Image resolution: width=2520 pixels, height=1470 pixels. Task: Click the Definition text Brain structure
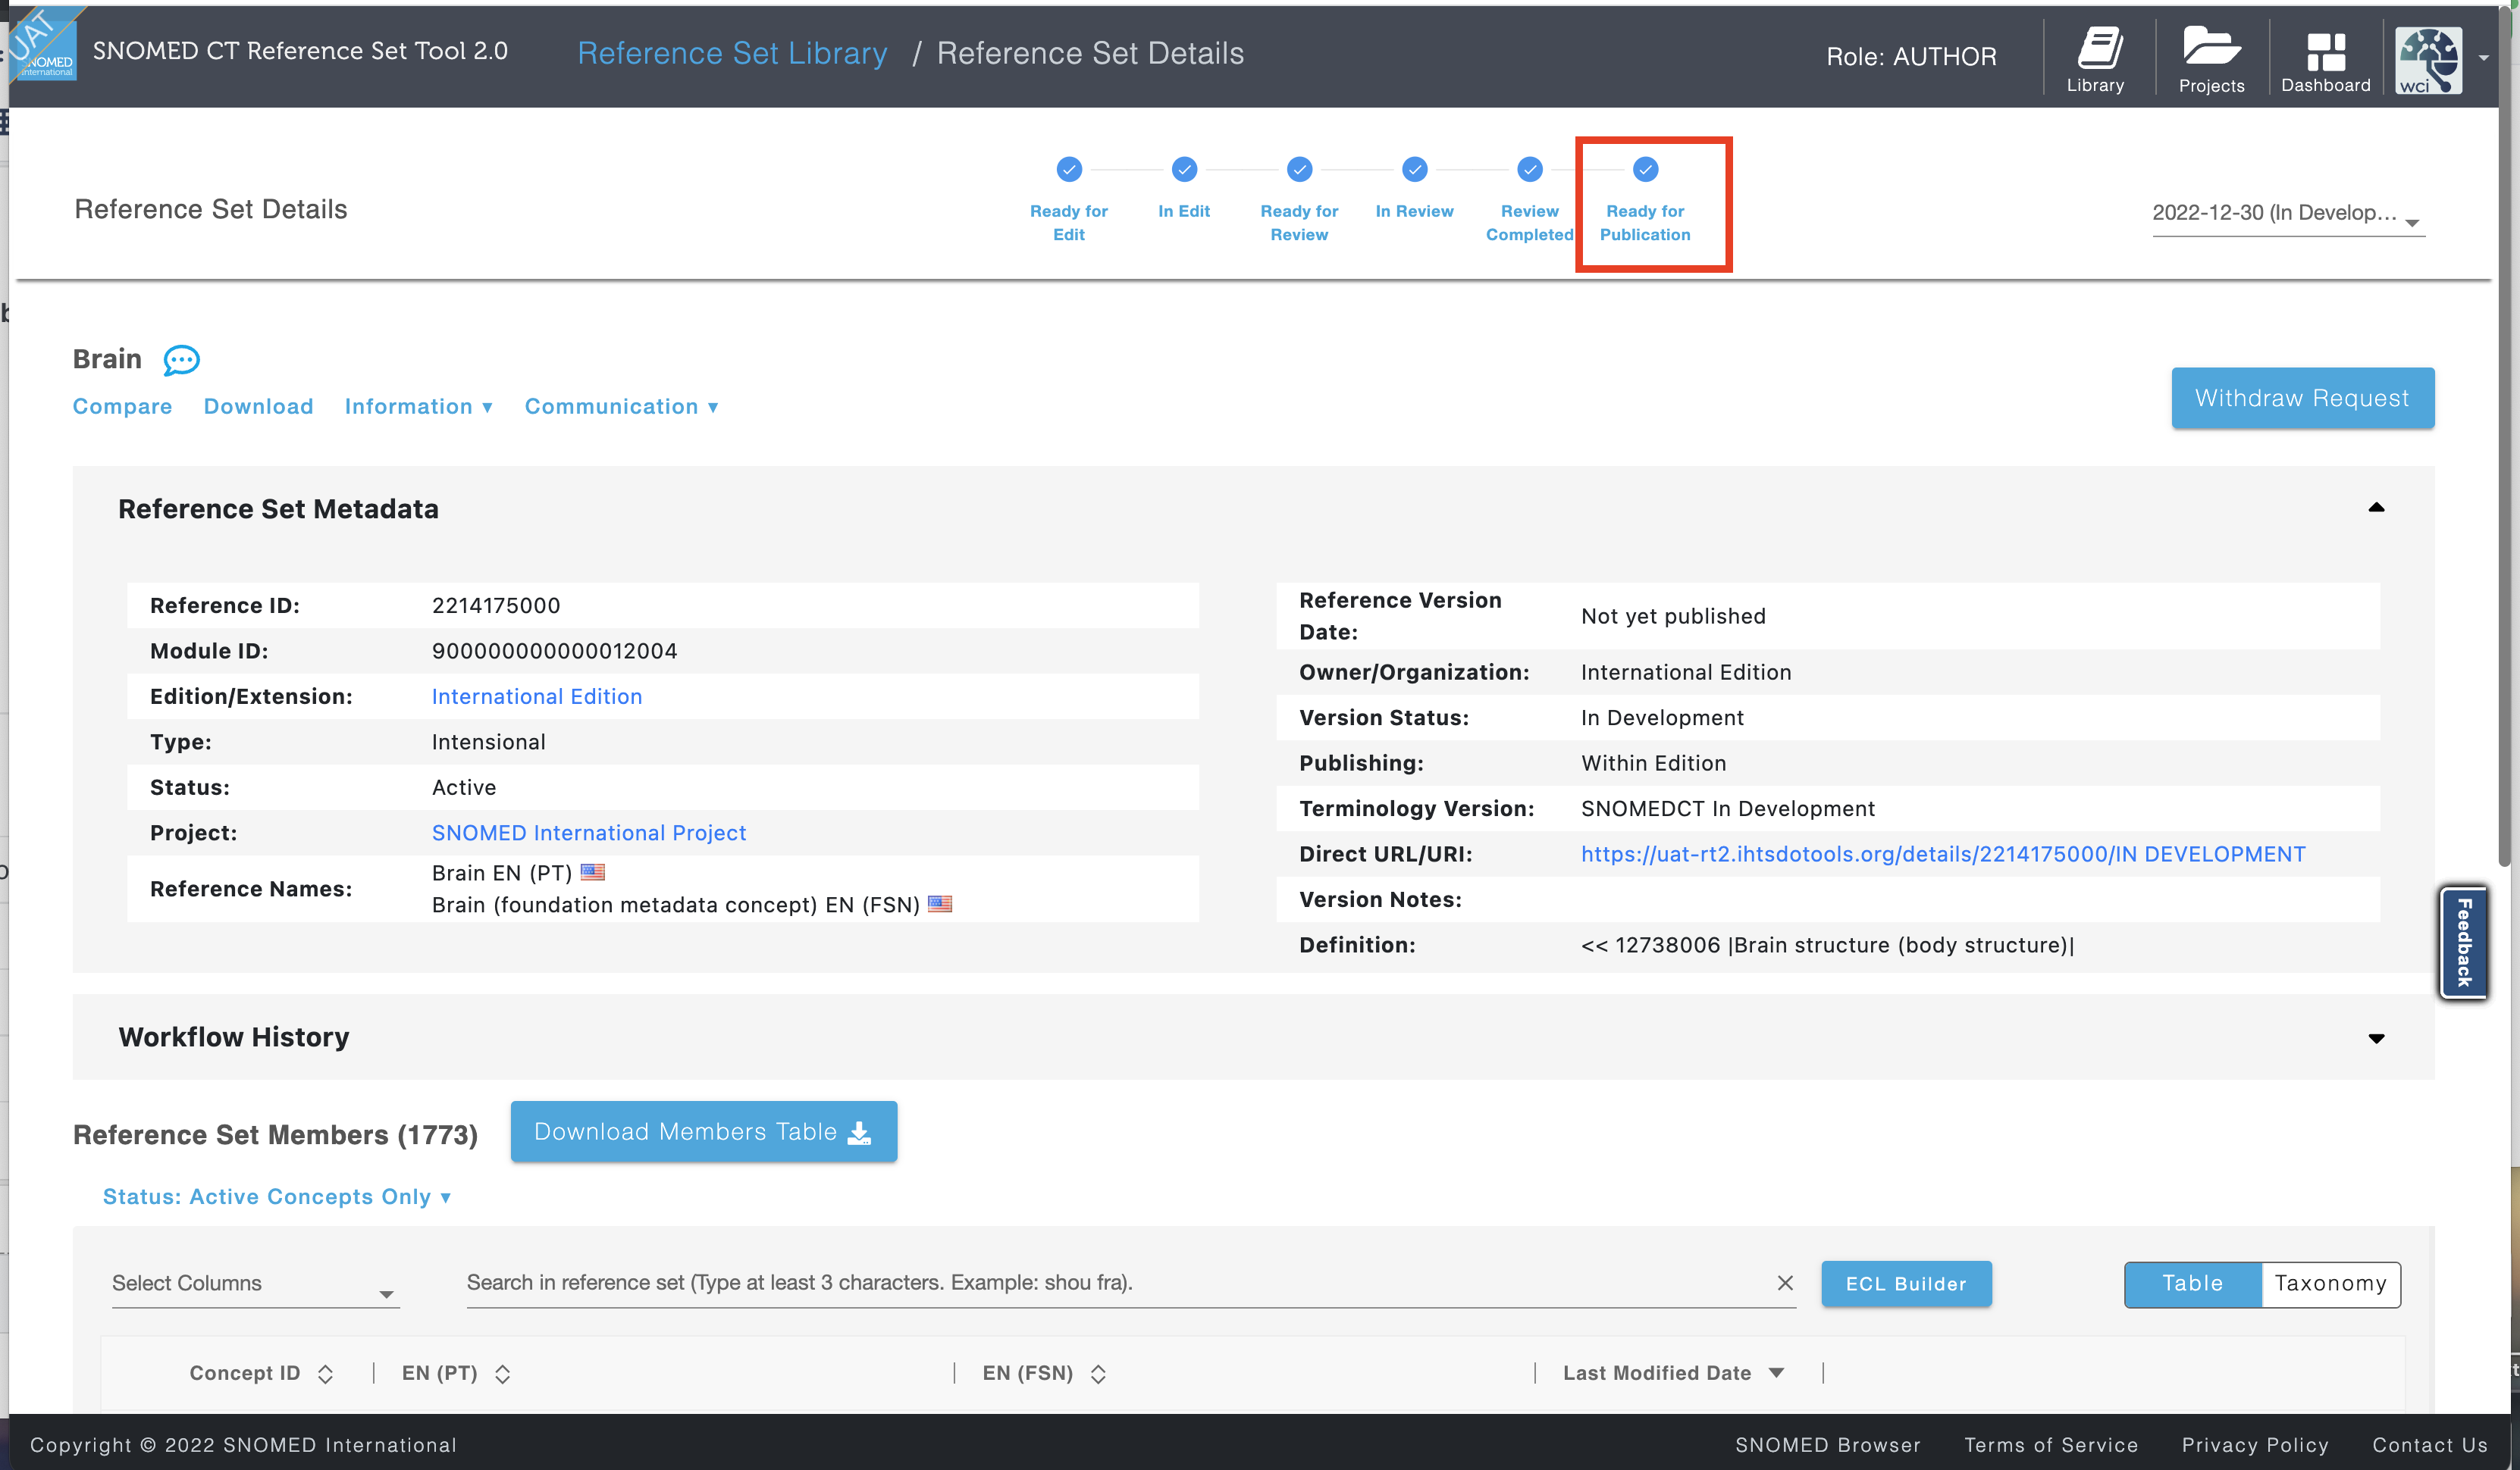click(1827, 946)
